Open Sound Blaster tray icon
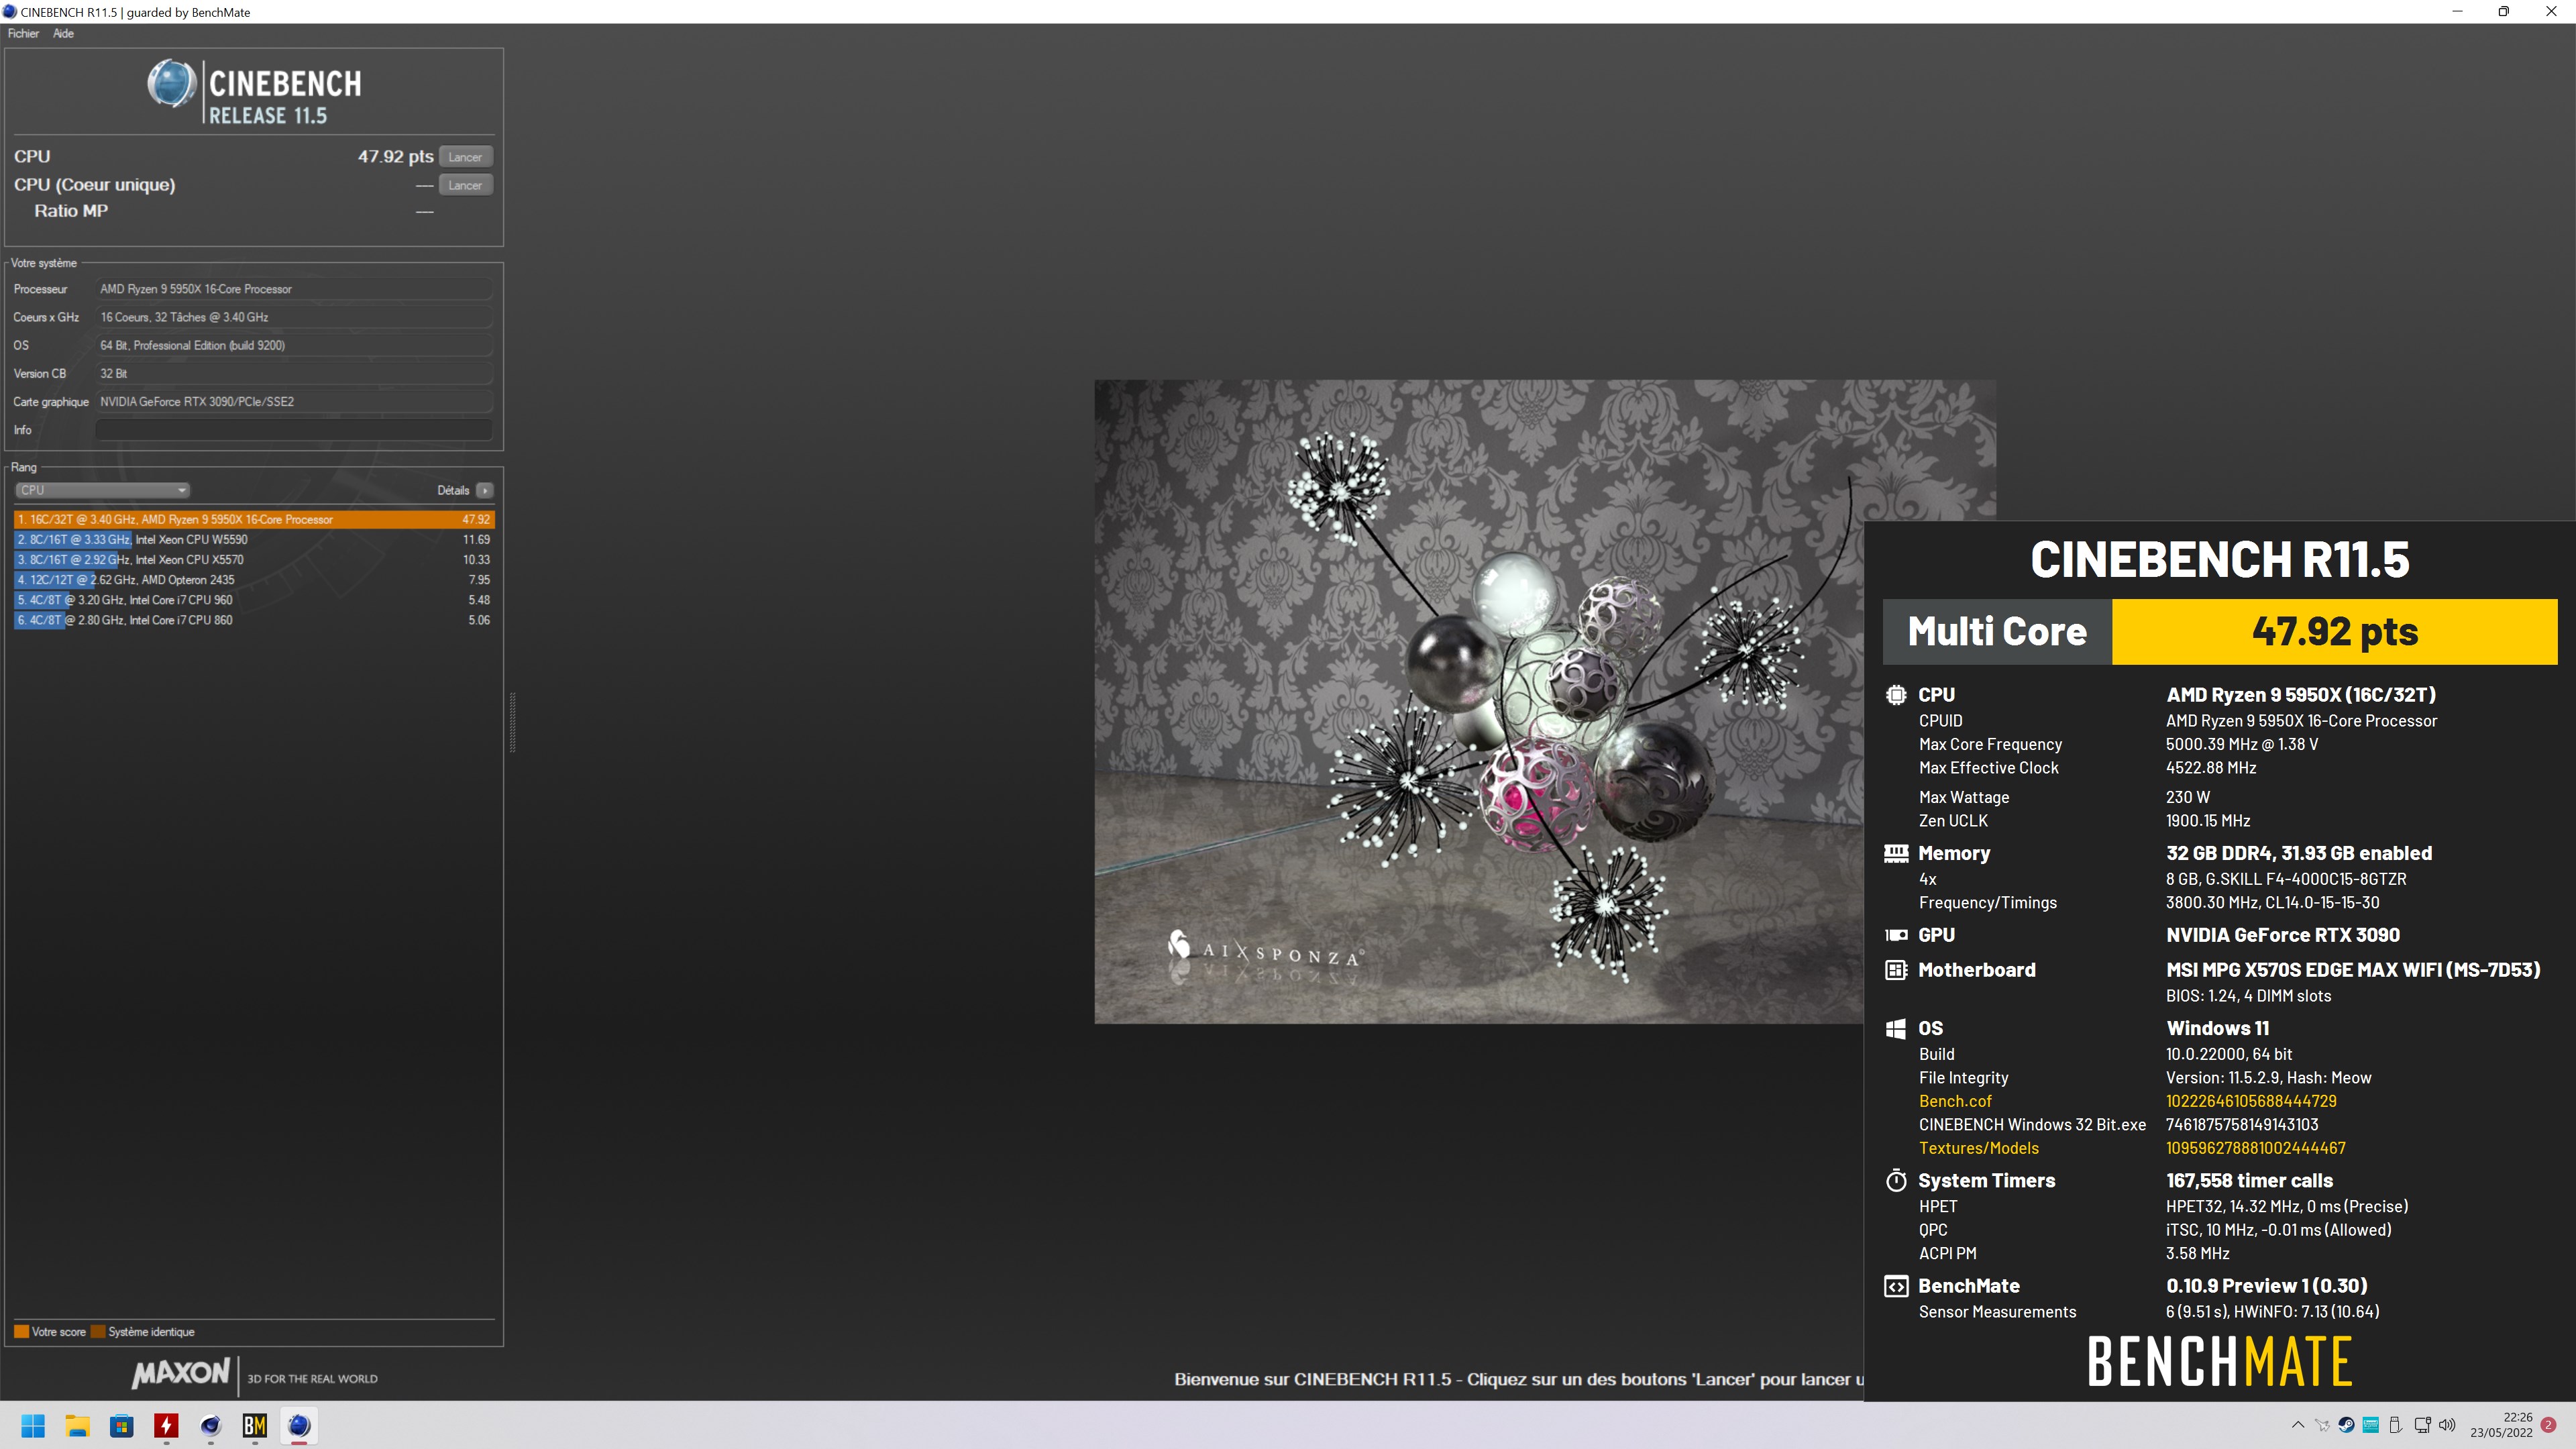 click(2371, 1425)
